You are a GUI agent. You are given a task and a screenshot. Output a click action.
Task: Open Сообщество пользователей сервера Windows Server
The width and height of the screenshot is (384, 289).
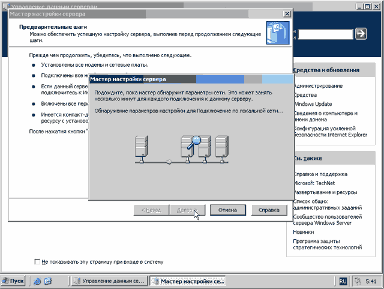coord(328,219)
